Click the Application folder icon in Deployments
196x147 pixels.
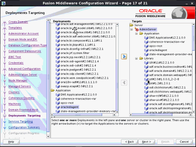pos(53,90)
